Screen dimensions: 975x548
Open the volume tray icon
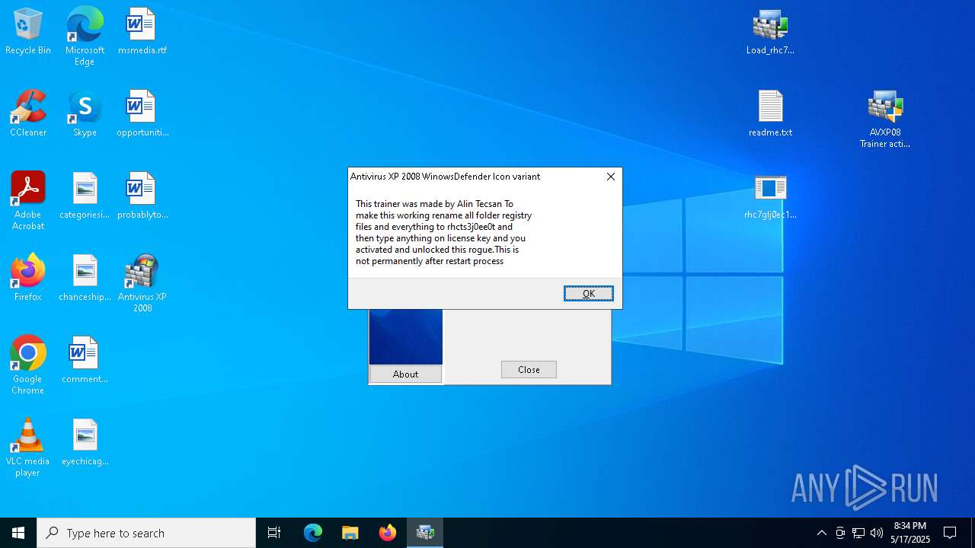[877, 533]
